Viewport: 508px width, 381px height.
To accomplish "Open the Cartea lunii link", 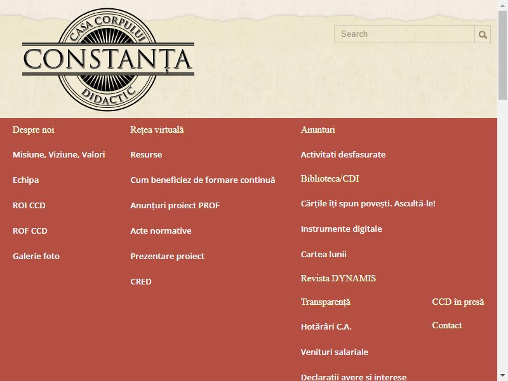I will (x=323, y=255).
